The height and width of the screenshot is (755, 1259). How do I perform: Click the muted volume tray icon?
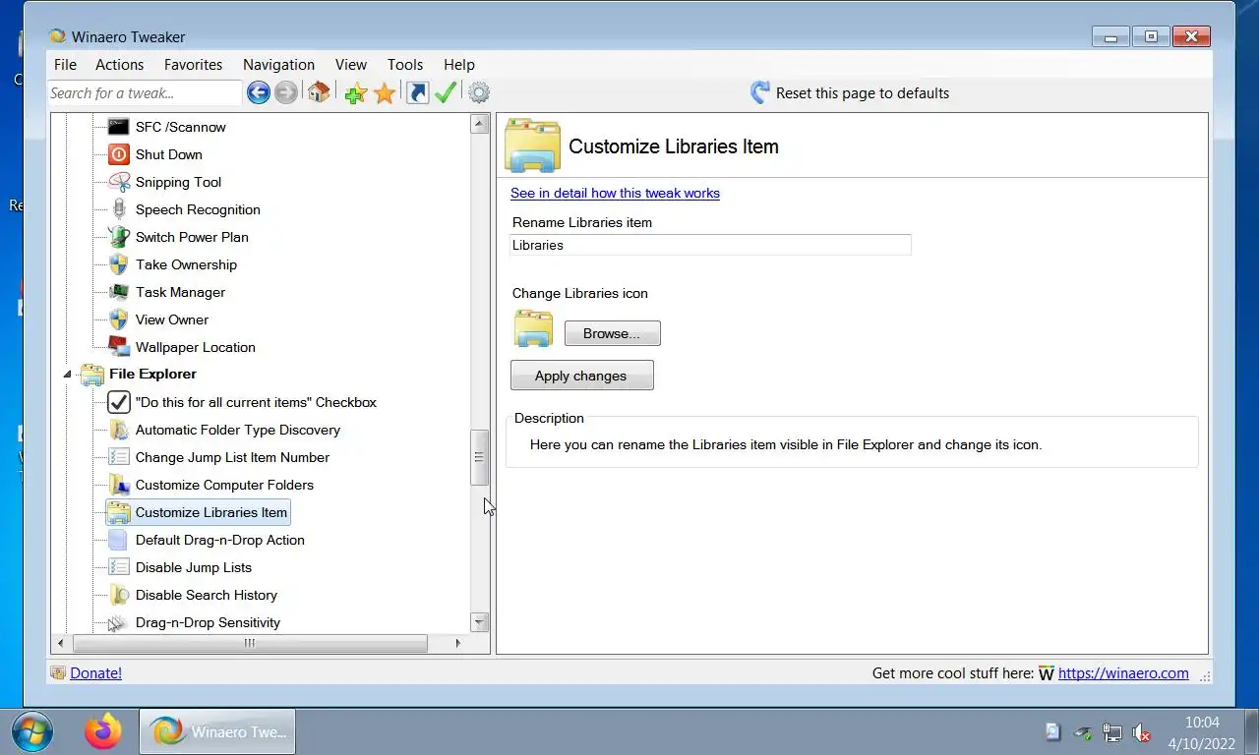[1142, 732]
